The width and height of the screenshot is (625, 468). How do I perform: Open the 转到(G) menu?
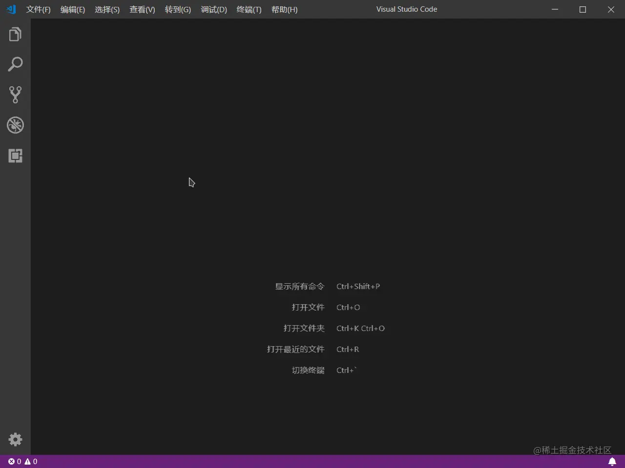click(178, 9)
